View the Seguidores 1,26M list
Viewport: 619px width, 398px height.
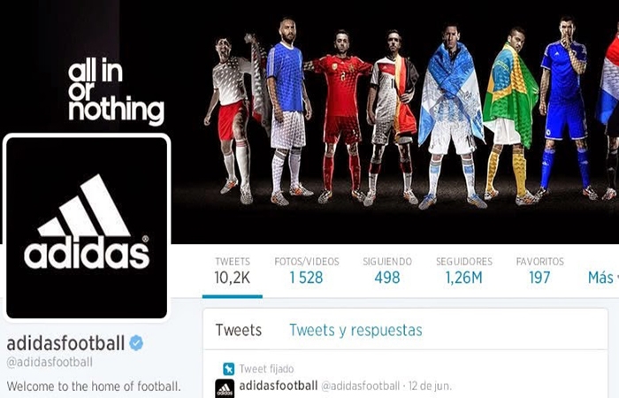coord(464,271)
